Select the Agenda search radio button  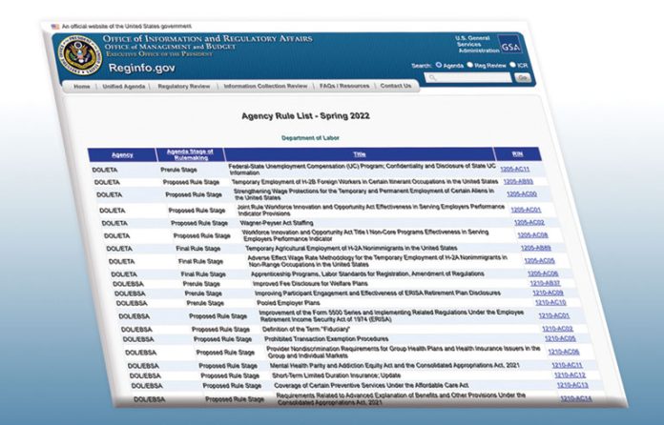[439, 65]
